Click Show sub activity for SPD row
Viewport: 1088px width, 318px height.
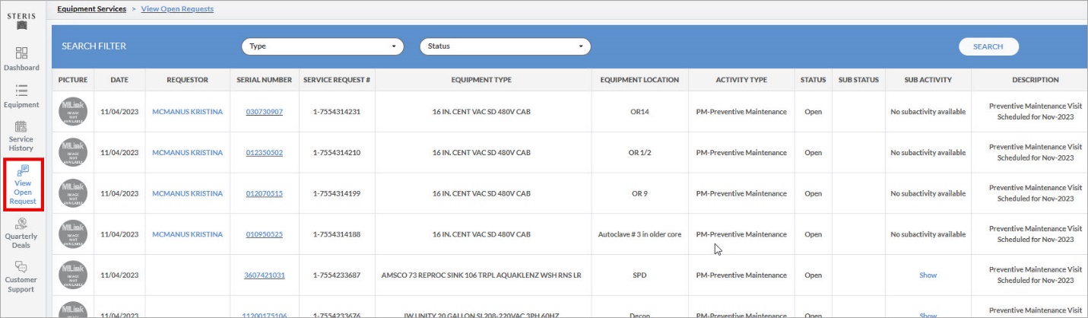pos(928,275)
